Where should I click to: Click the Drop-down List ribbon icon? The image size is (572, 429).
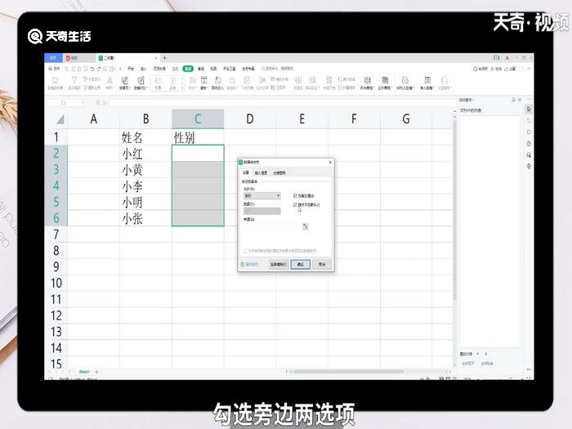pyautogui.click(x=248, y=80)
